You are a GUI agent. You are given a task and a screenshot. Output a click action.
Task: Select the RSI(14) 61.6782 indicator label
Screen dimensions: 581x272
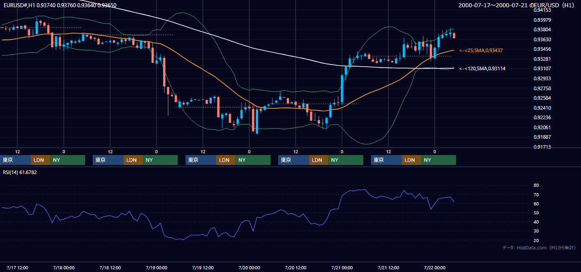coord(20,172)
